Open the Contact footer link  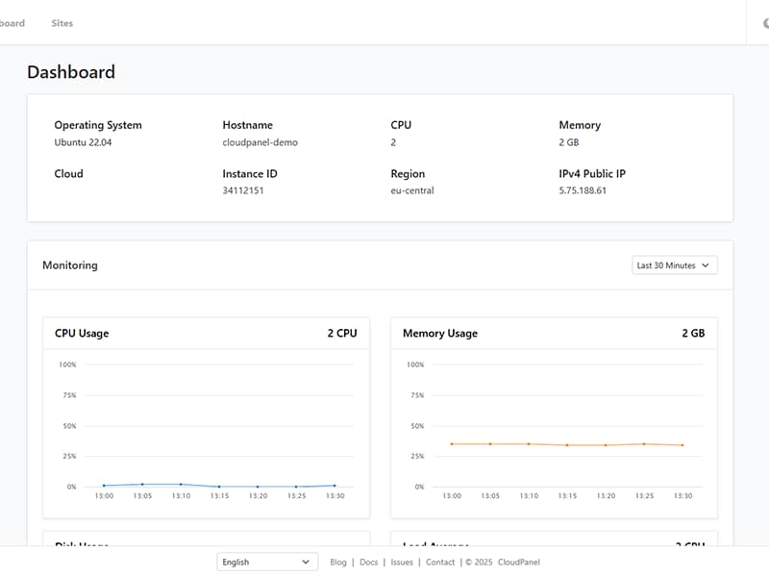(x=440, y=562)
